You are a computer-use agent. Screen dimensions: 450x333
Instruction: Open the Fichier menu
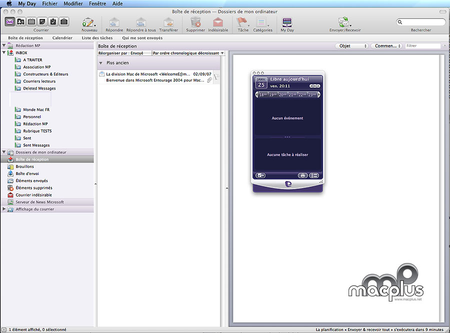tap(49, 3)
